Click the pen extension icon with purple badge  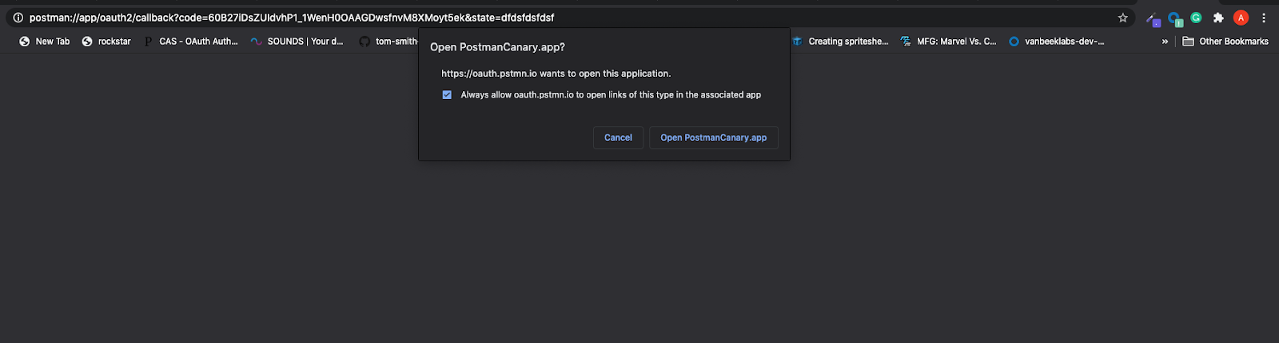click(1153, 19)
